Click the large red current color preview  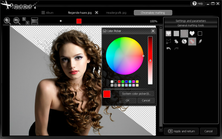point(107,94)
